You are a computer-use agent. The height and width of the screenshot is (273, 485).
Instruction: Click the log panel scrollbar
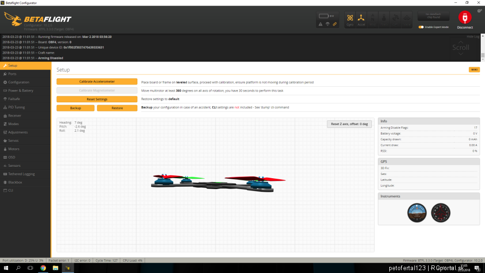483,48
